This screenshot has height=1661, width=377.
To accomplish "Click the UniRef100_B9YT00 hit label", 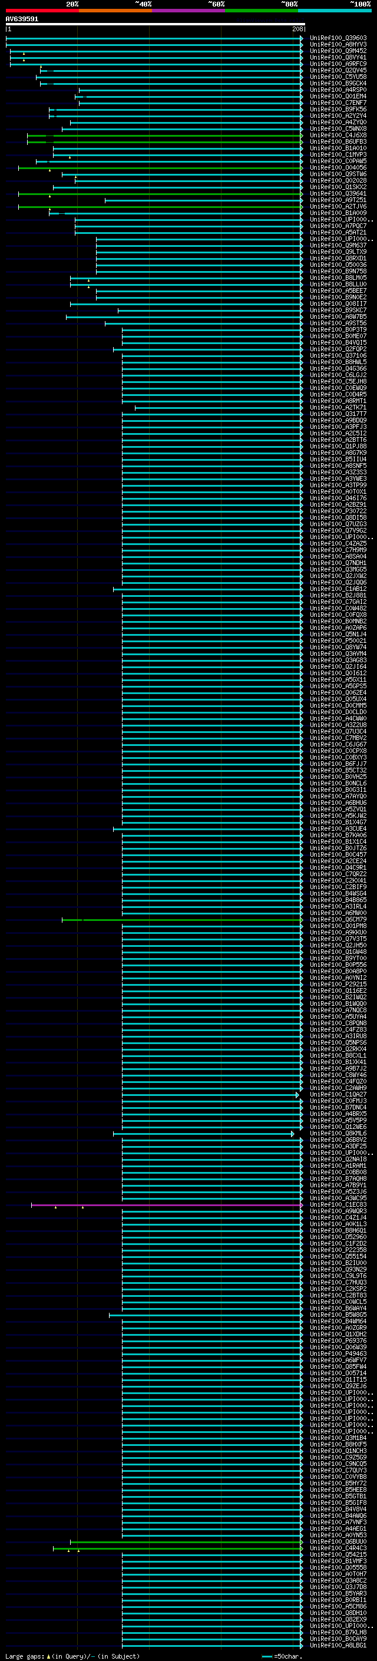I will [x=338, y=958].
